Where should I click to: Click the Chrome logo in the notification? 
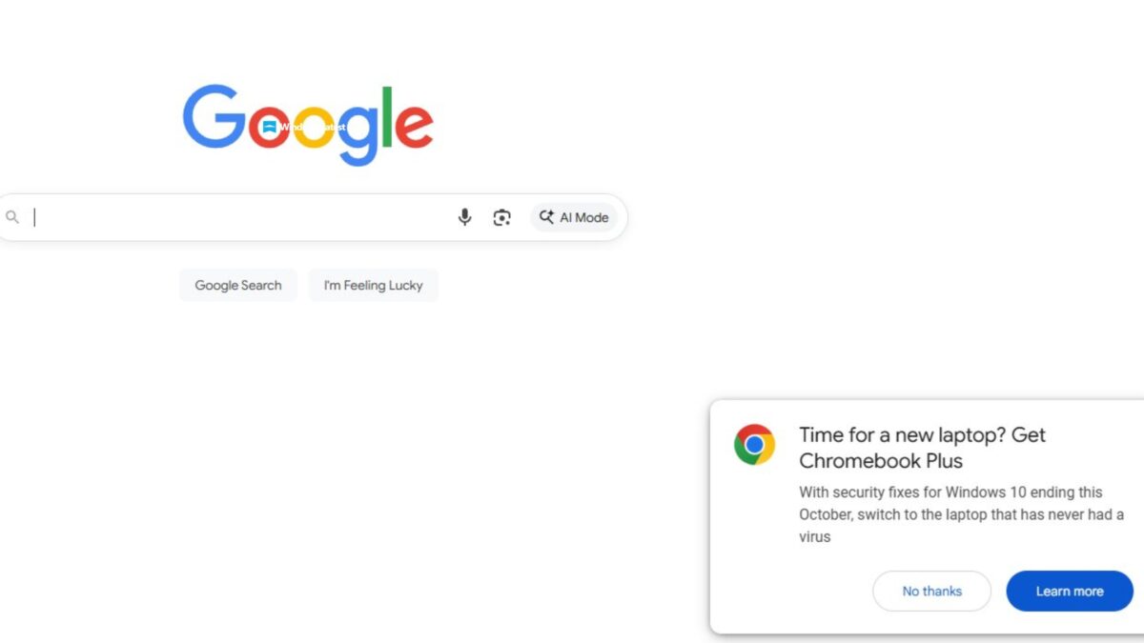pos(754,445)
